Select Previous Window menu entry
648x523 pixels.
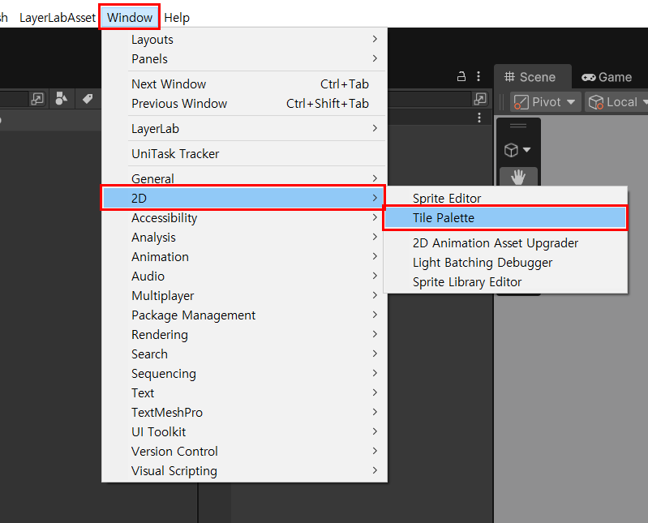click(244, 103)
